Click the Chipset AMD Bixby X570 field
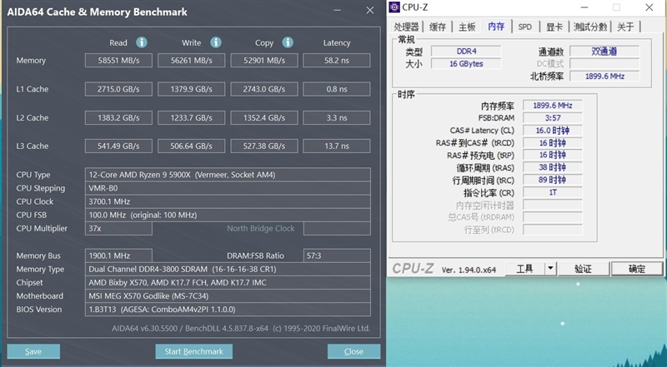 [x=228, y=282]
